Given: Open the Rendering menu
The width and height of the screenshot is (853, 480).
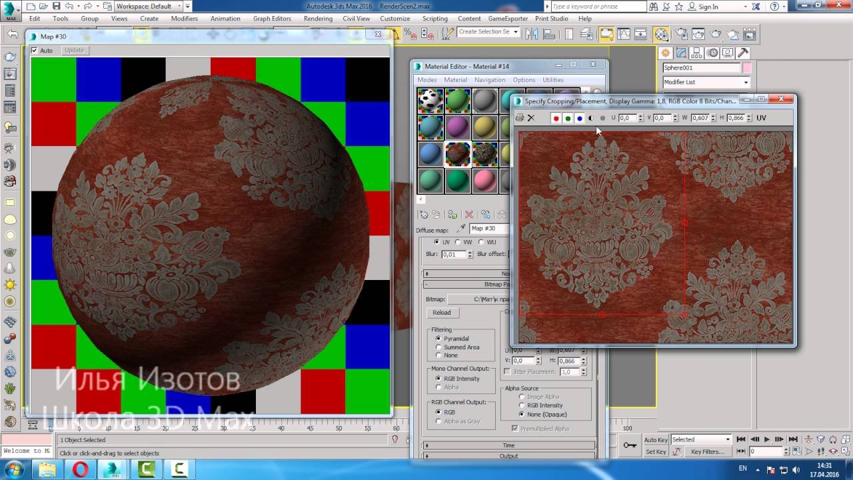Looking at the screenshot, I should coord(318,19).
